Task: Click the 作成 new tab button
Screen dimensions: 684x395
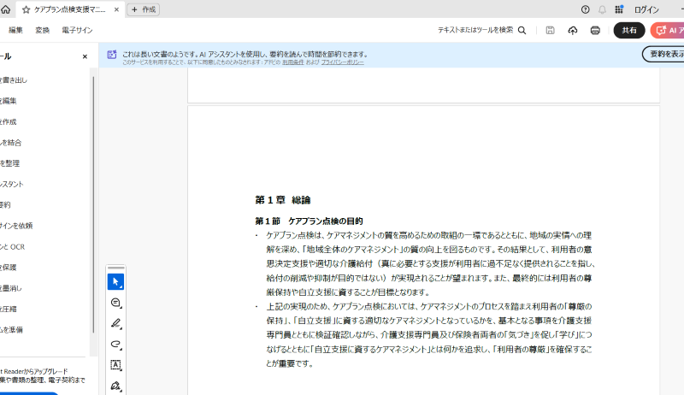Action: [x=144, y=9]
